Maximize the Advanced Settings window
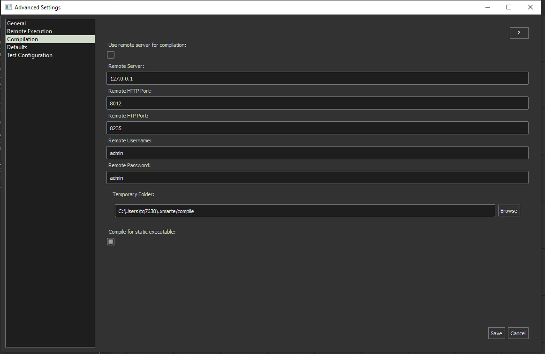545x354 pixels. [509, 7]
